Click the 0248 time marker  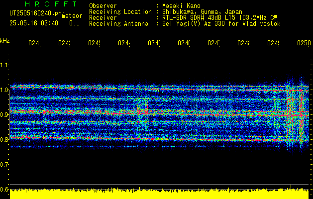click(243, 43)
